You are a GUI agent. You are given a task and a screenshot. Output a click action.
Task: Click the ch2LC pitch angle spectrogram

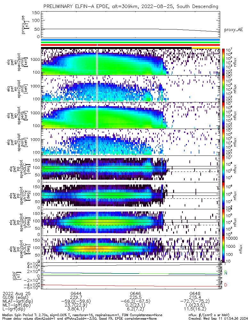(131, 222)
